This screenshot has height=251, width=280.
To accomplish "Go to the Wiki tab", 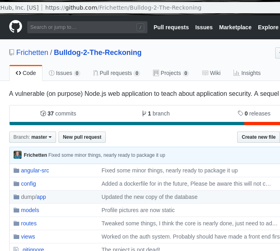I will (211, 73).
